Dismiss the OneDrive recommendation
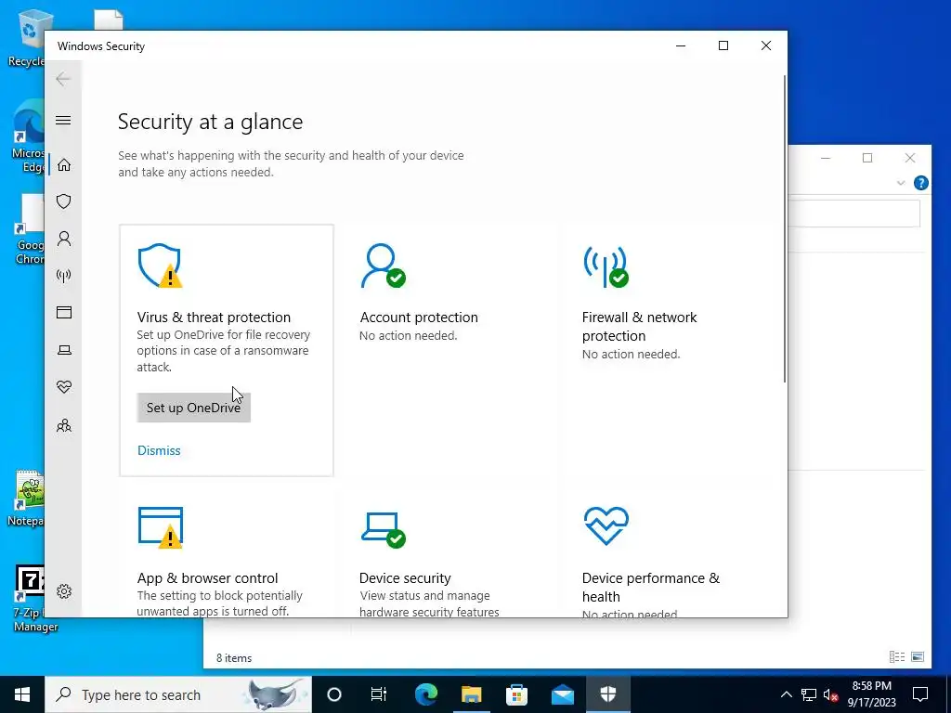The height and width of the screenshot is (713, 951). 159,450
